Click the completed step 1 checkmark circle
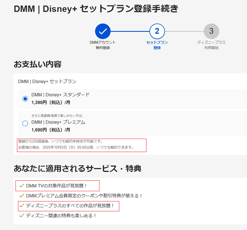The width and height of the screenshot is (247, 230). (x=103, y=31)
